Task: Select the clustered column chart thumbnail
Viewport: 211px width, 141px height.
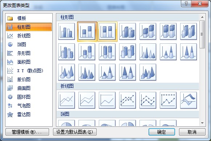Action: tap(66, 31)
